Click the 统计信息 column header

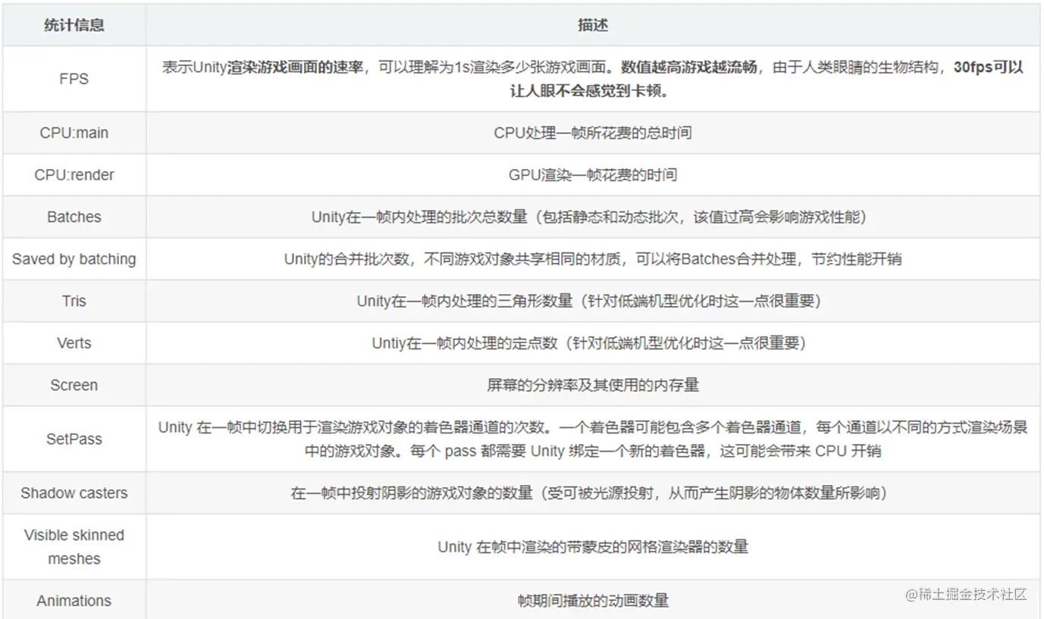point(74,25)
